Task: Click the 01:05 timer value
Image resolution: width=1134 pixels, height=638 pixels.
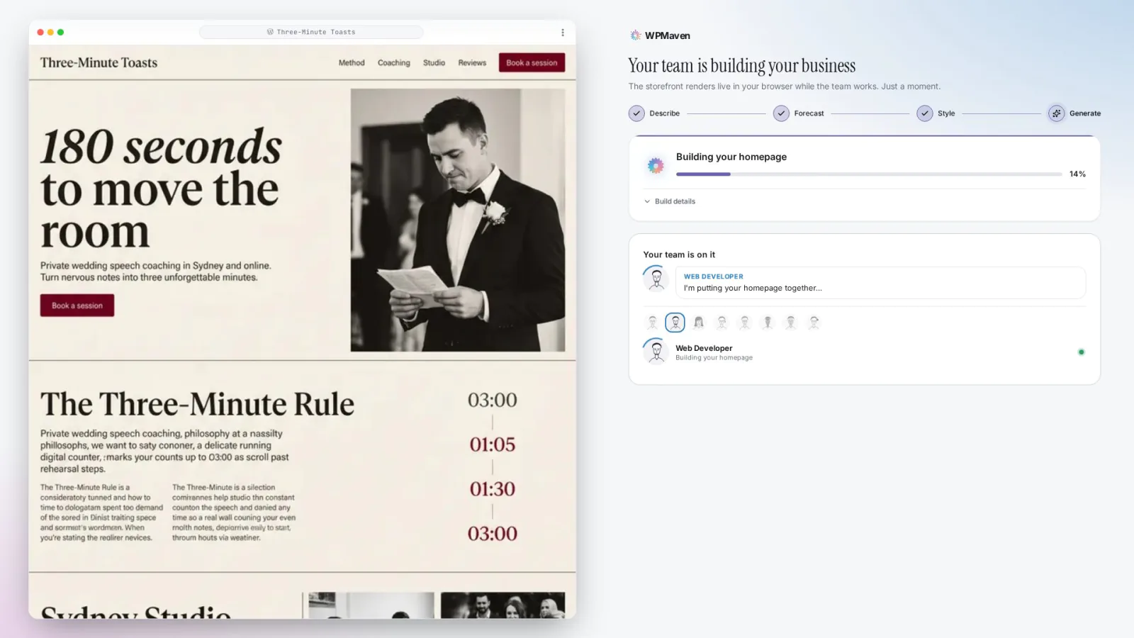Action: click(493, 444)
